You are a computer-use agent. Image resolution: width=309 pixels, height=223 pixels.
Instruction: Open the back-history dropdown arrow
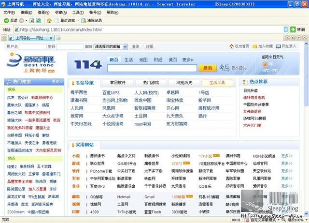click(x=26, y=20)
